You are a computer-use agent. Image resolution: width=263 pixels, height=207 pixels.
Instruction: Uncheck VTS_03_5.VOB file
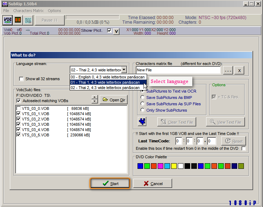[18, 135]
